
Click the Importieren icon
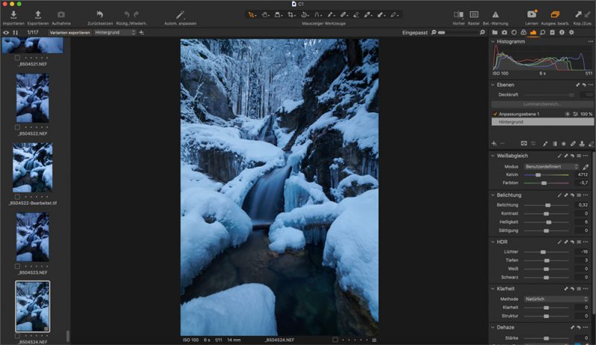[13, 15]
